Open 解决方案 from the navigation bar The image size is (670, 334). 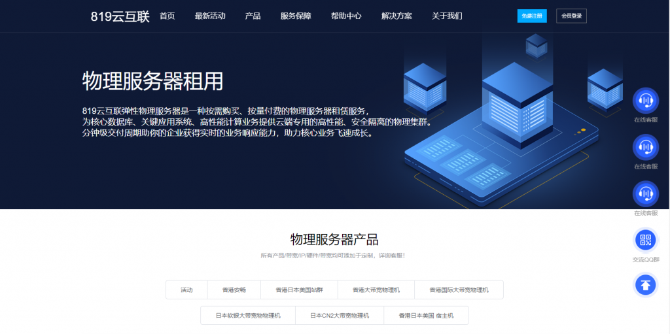pyautogui.click(x=397, y=16)
